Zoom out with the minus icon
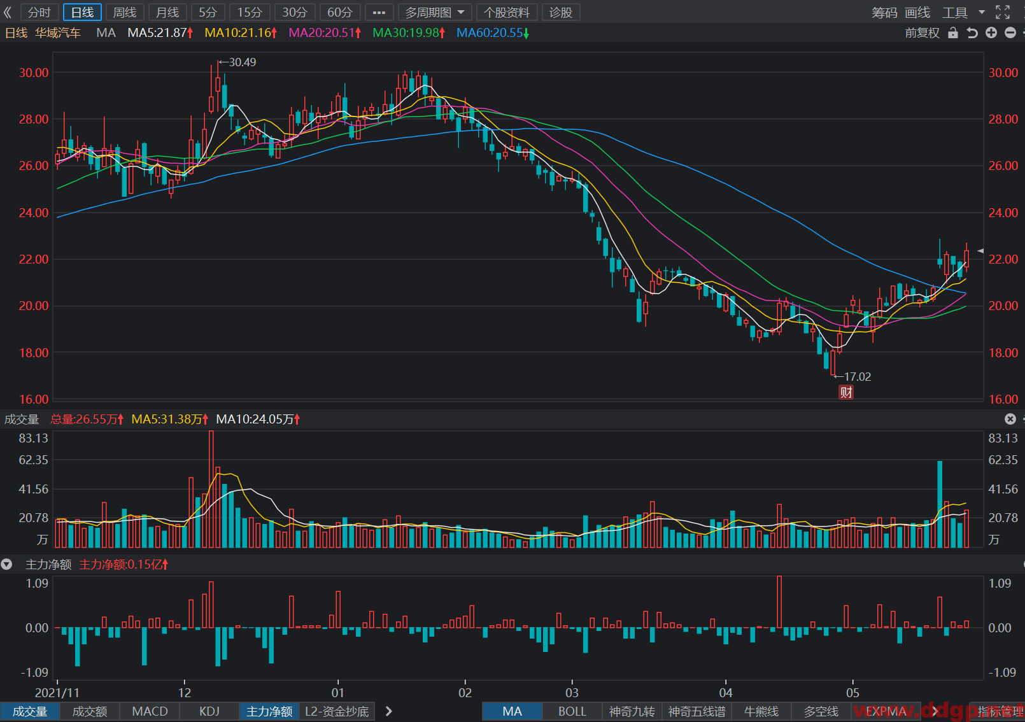 pyautogui.click(x=1010, y=32)
